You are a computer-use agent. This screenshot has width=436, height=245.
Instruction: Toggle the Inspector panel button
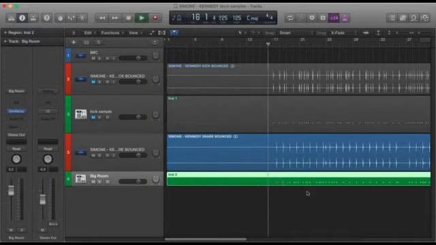tap(22, 18)
